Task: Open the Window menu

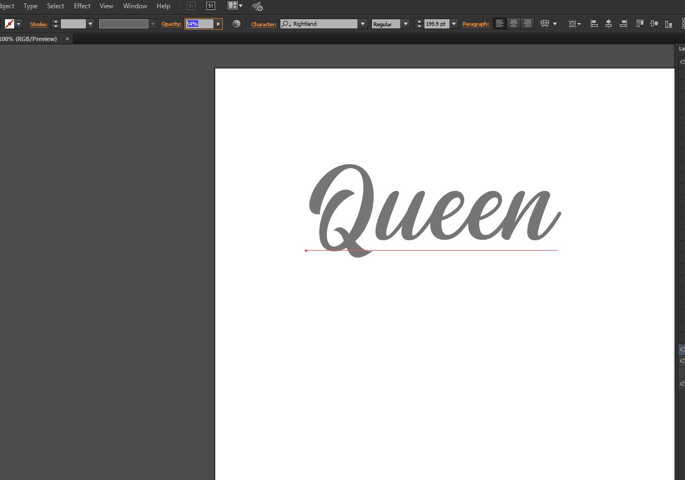Action: (x=135, y=6)
